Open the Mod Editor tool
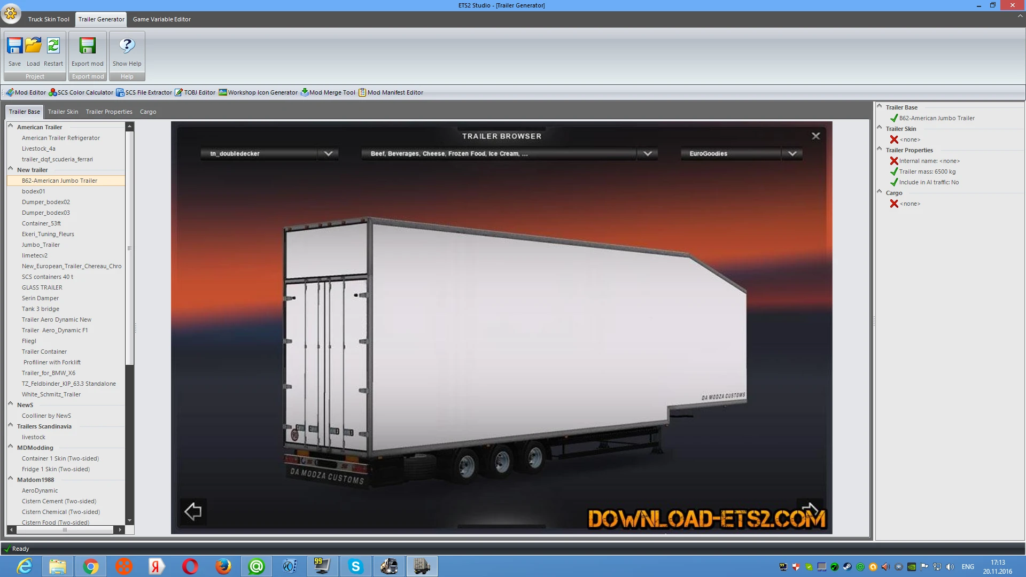1026x577 pixels. pos(25,92)
